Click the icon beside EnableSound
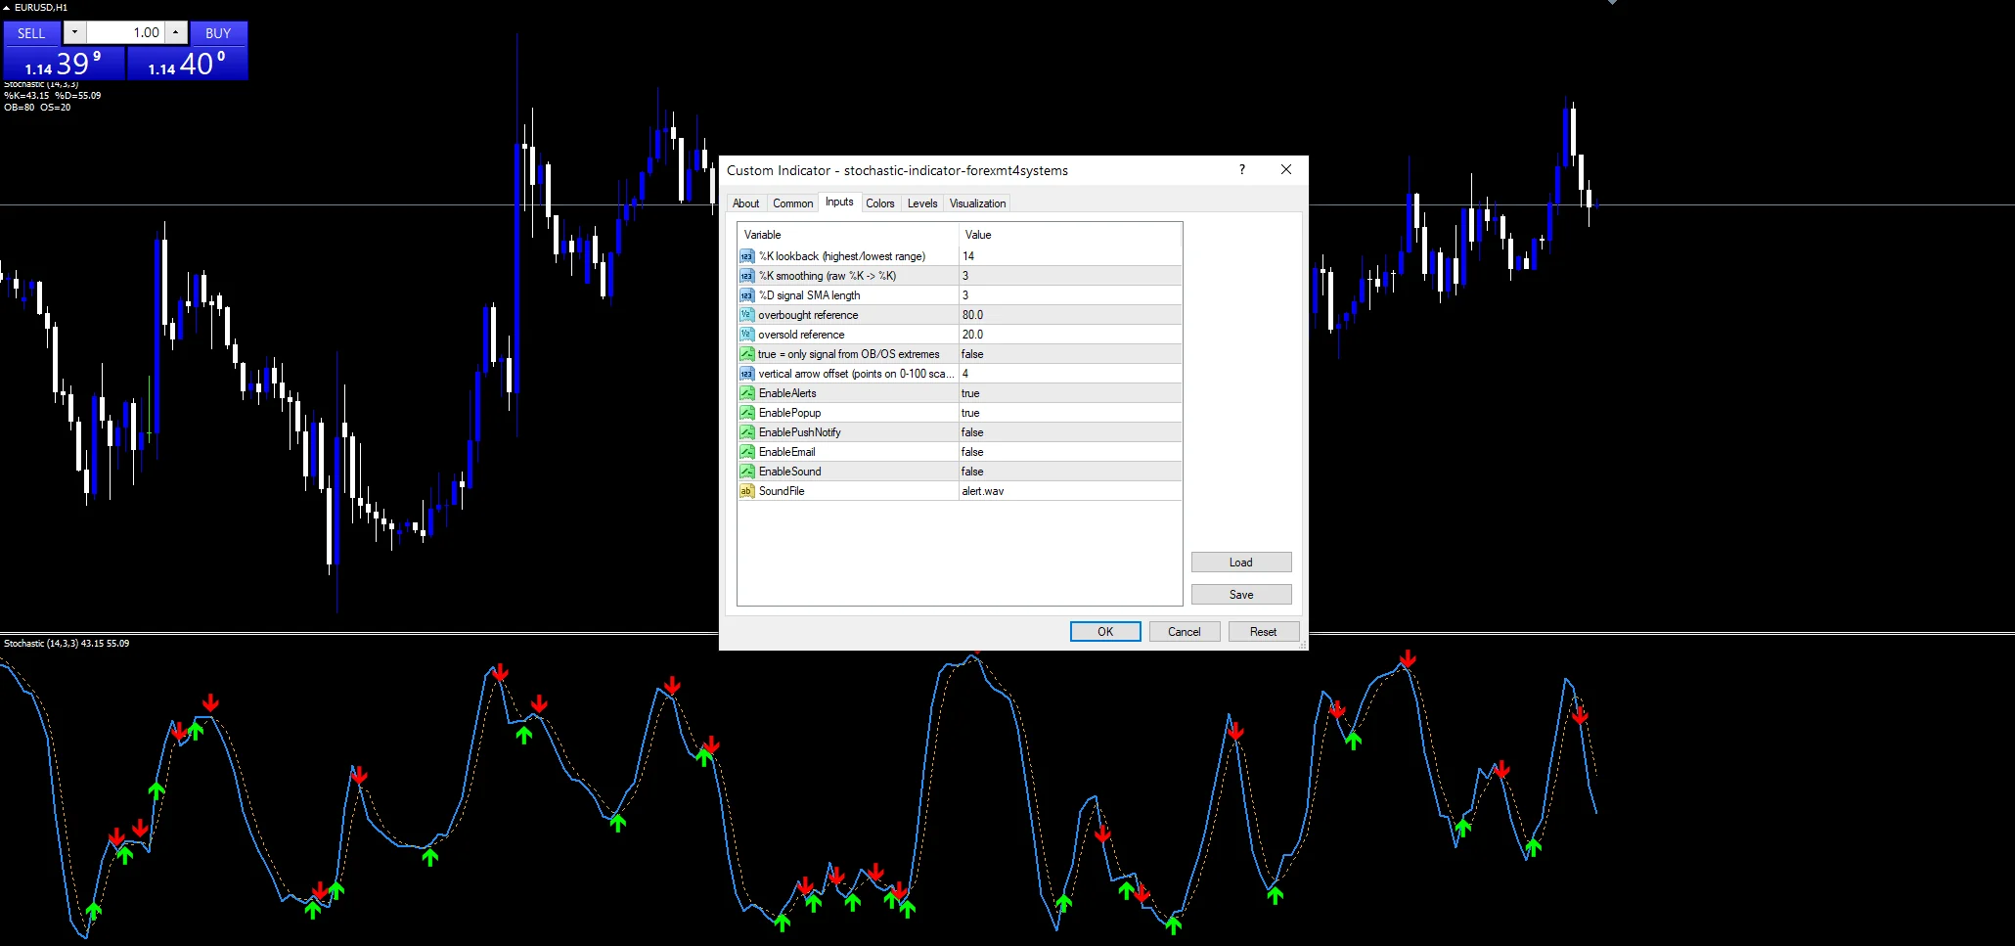This screenshot has height=946, width=2015. tap(746, 472)
